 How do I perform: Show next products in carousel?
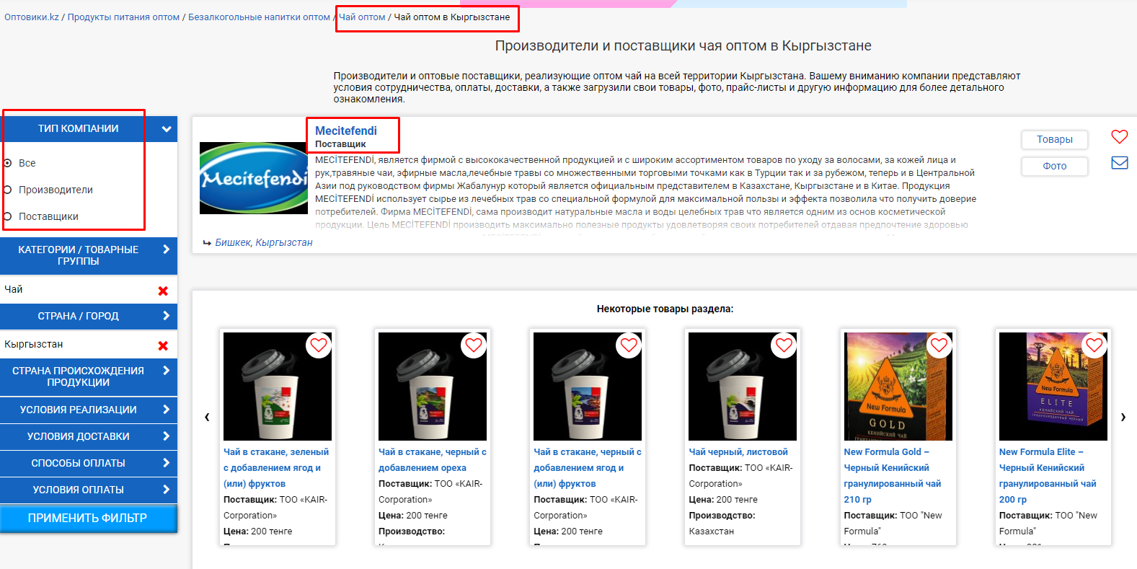[x=1123, y=417]
